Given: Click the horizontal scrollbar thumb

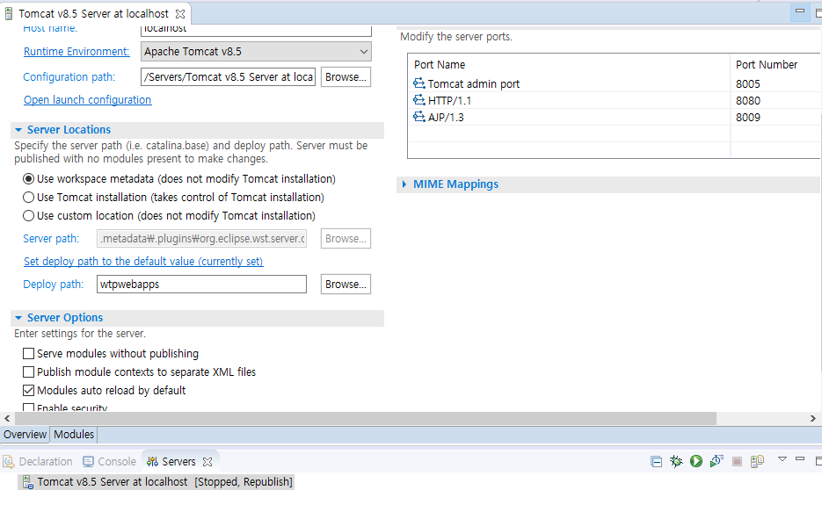Looking at the screenshot, I should click(366, 418).
